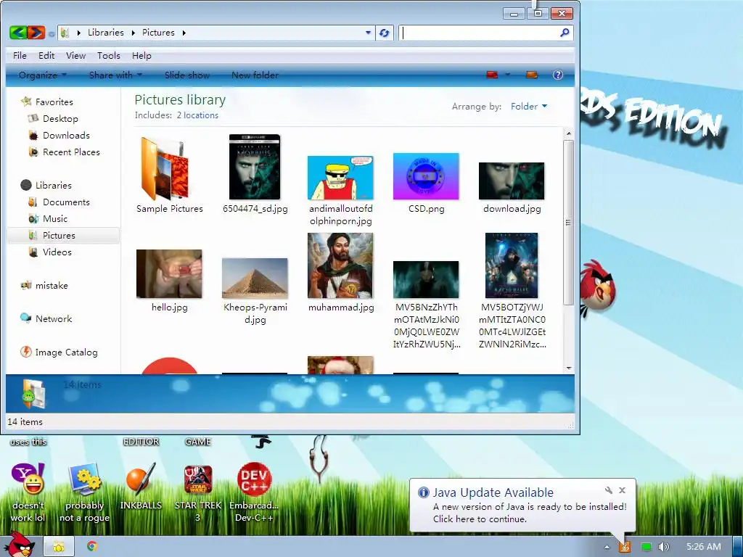Screen dimensions: 743x557
Task: Click the Java Update Available balloon
Action: (522, 506)
